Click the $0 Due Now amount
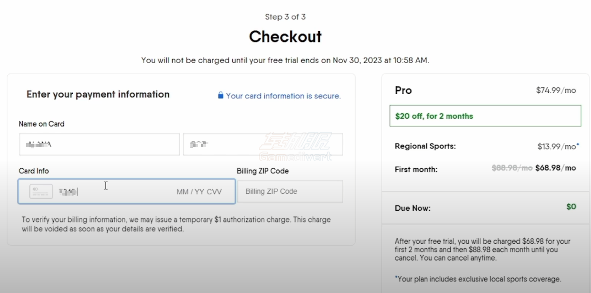 click(571, 207)
